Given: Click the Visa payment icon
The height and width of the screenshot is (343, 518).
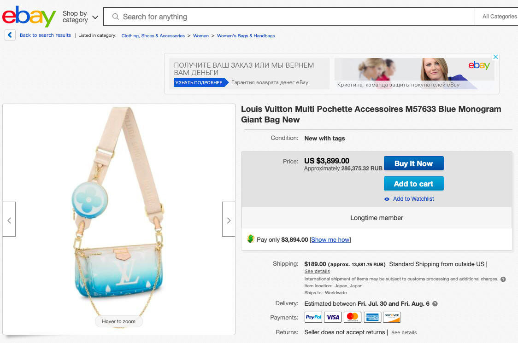Looking at the screenshot, I should point(333,317).
